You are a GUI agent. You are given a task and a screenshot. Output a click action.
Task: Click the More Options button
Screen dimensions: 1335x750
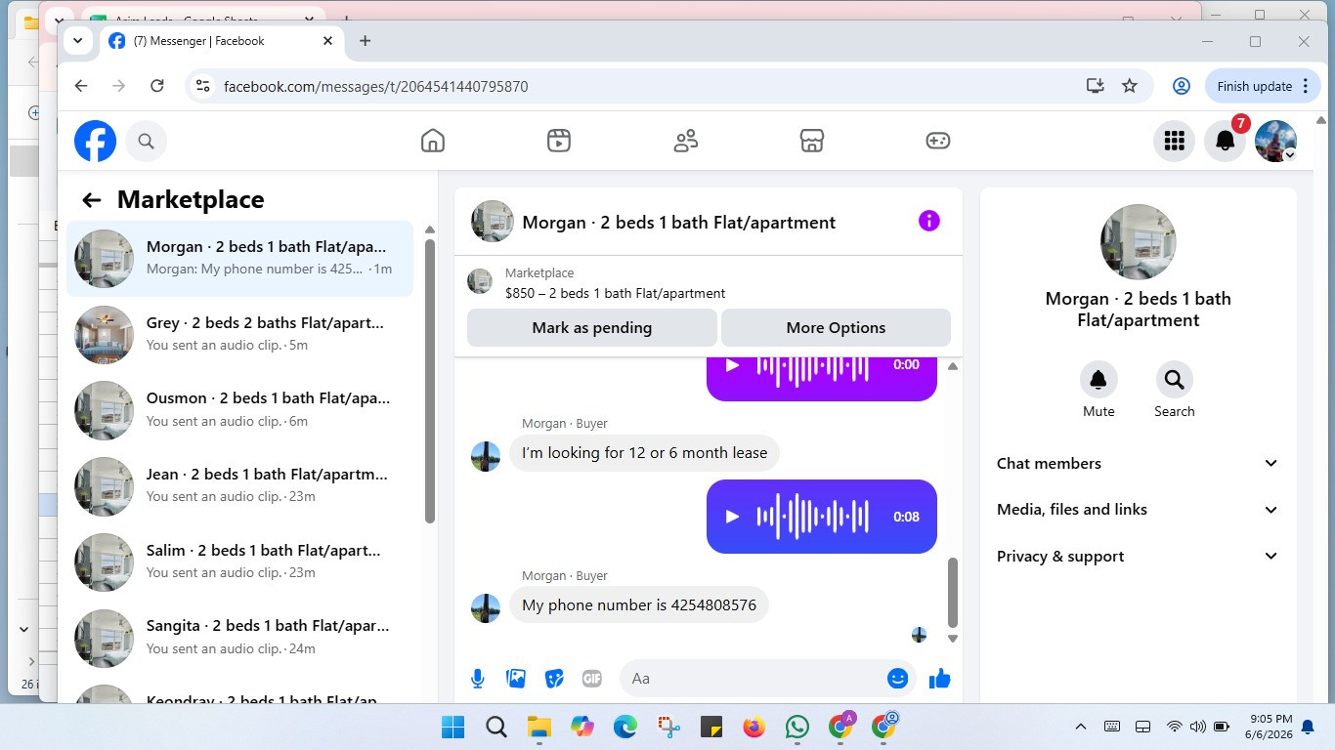836,328
